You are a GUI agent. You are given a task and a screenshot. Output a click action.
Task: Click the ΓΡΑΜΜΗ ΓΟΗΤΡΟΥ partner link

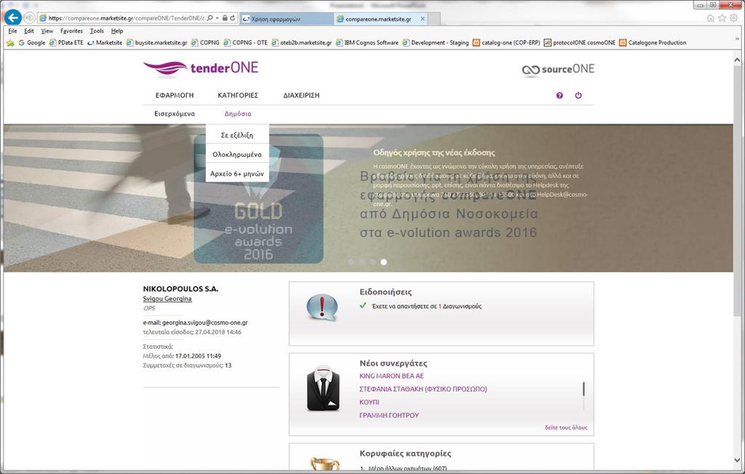(389, 415)
